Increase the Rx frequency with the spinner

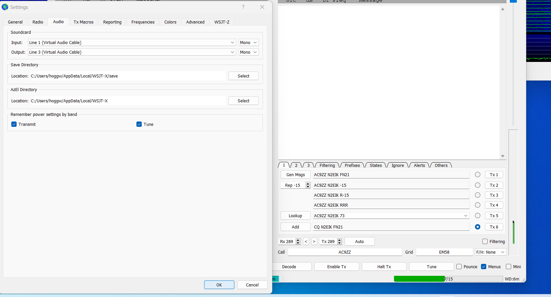(298, 240)
